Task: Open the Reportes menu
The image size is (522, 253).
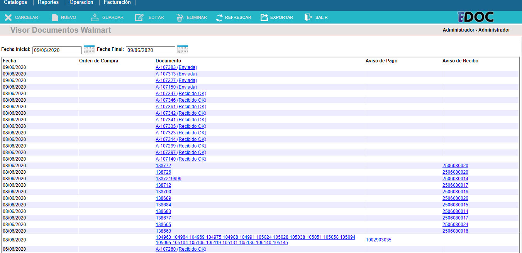Action: click(x=48, y=2)
